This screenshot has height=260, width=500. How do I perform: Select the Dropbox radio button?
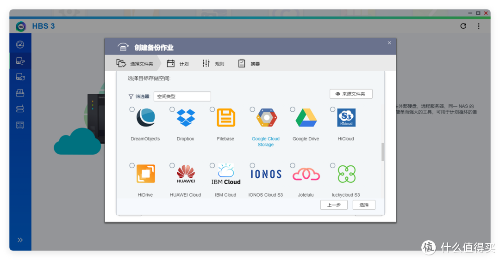[172, 109]
